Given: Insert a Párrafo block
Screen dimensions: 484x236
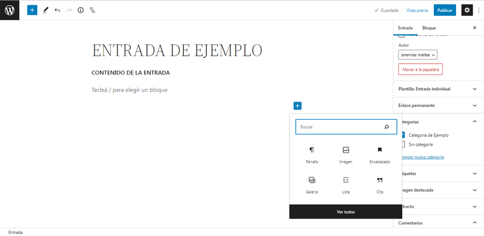Looking at the screenshot, I should 312,155.
